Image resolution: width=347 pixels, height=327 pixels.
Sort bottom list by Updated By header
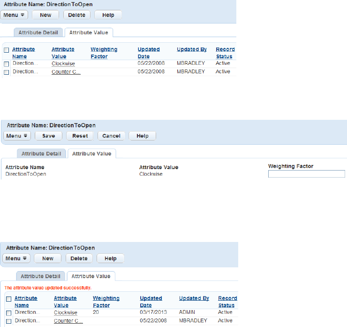(194, 298)
